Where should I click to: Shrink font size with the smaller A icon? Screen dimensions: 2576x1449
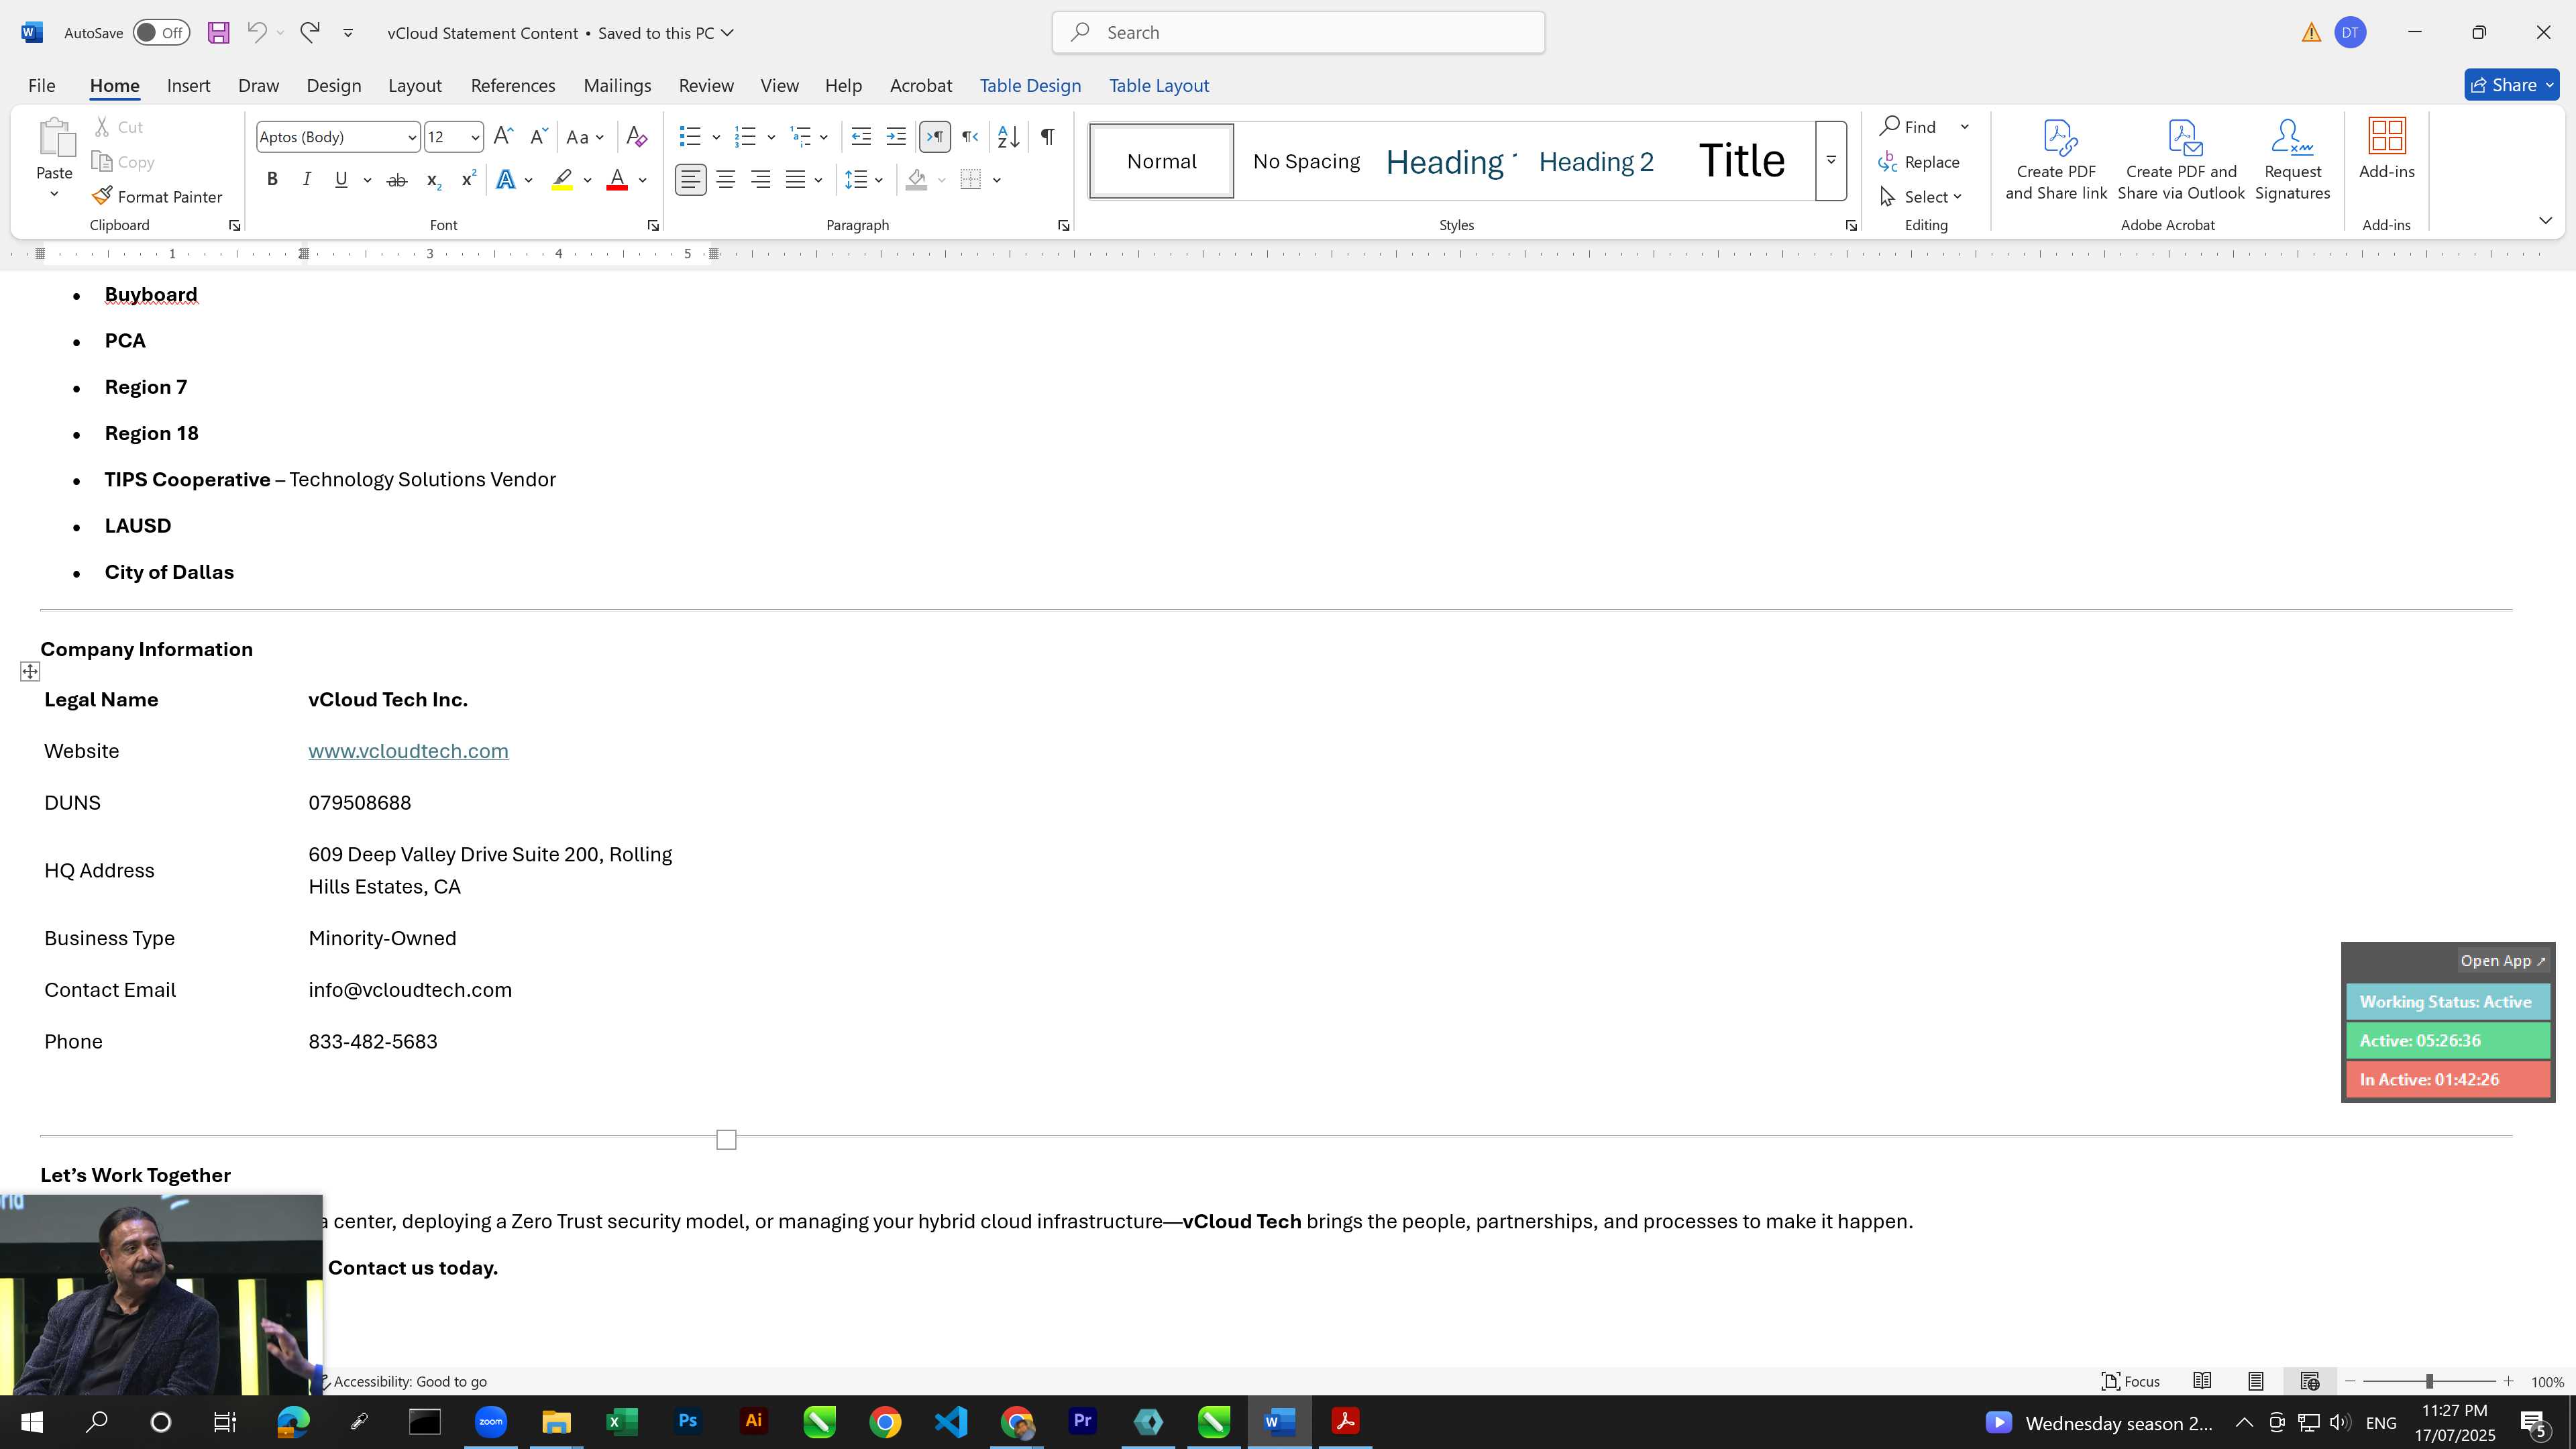point(539,137)
